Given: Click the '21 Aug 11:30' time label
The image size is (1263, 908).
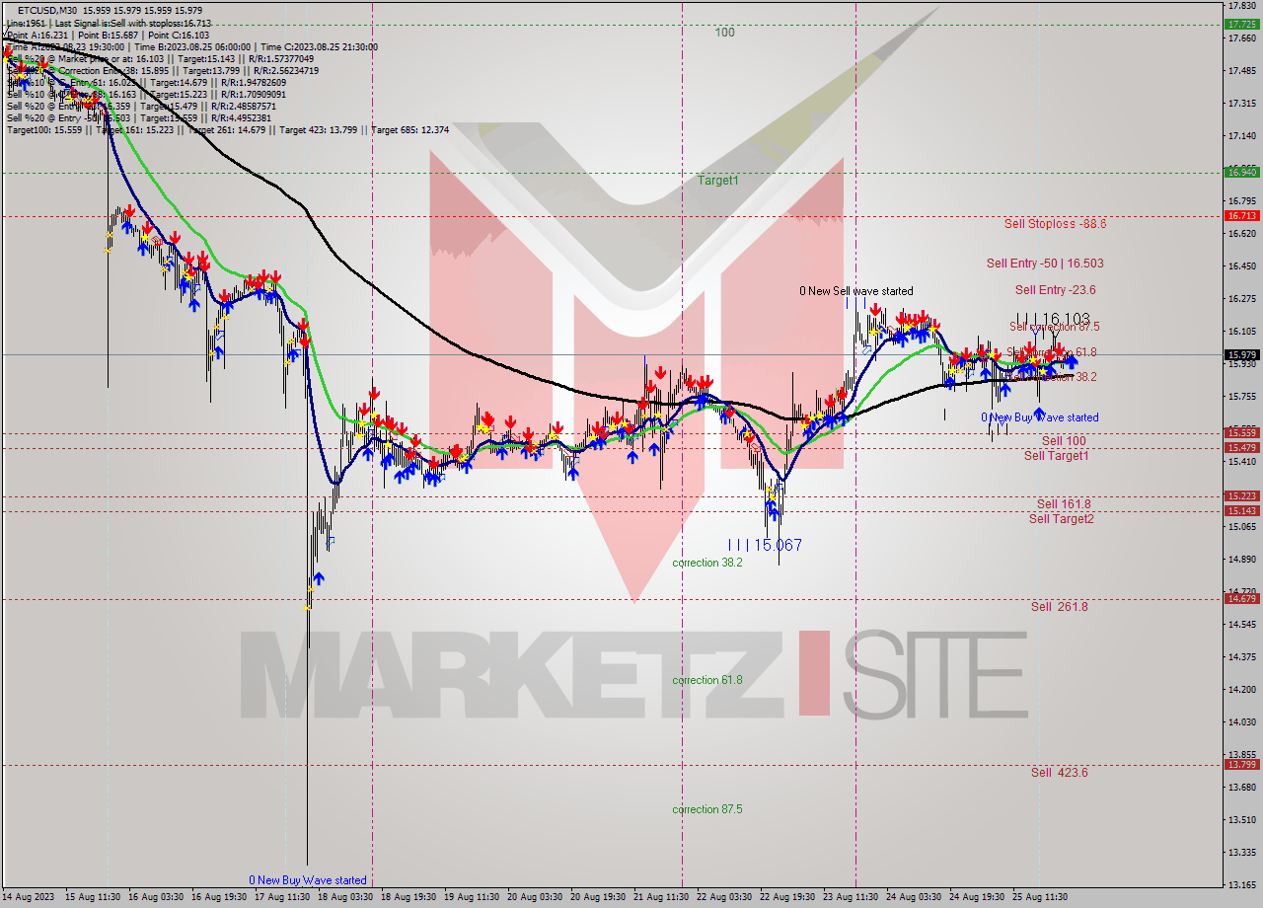Looking at the screenshot, I should point(661,897).
